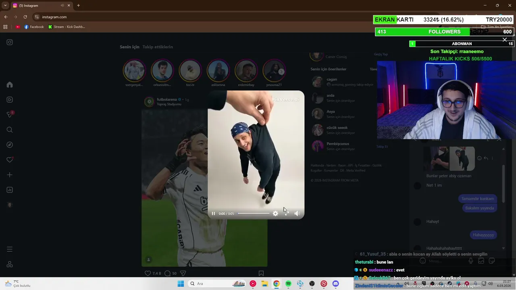Open futbolarena profile link
Image resolution: width=516 pixels, height=290 pixels.
(x=166, y=99)
